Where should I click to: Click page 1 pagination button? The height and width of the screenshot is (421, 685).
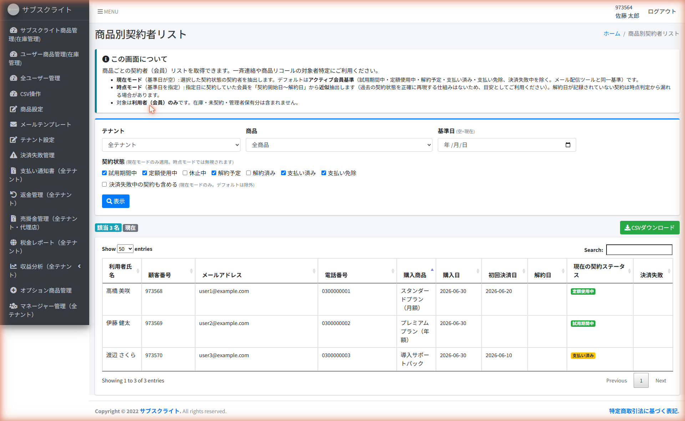point(641,381)
